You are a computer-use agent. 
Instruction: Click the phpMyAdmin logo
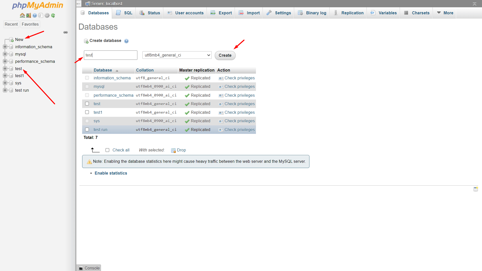tap(38, 5)
